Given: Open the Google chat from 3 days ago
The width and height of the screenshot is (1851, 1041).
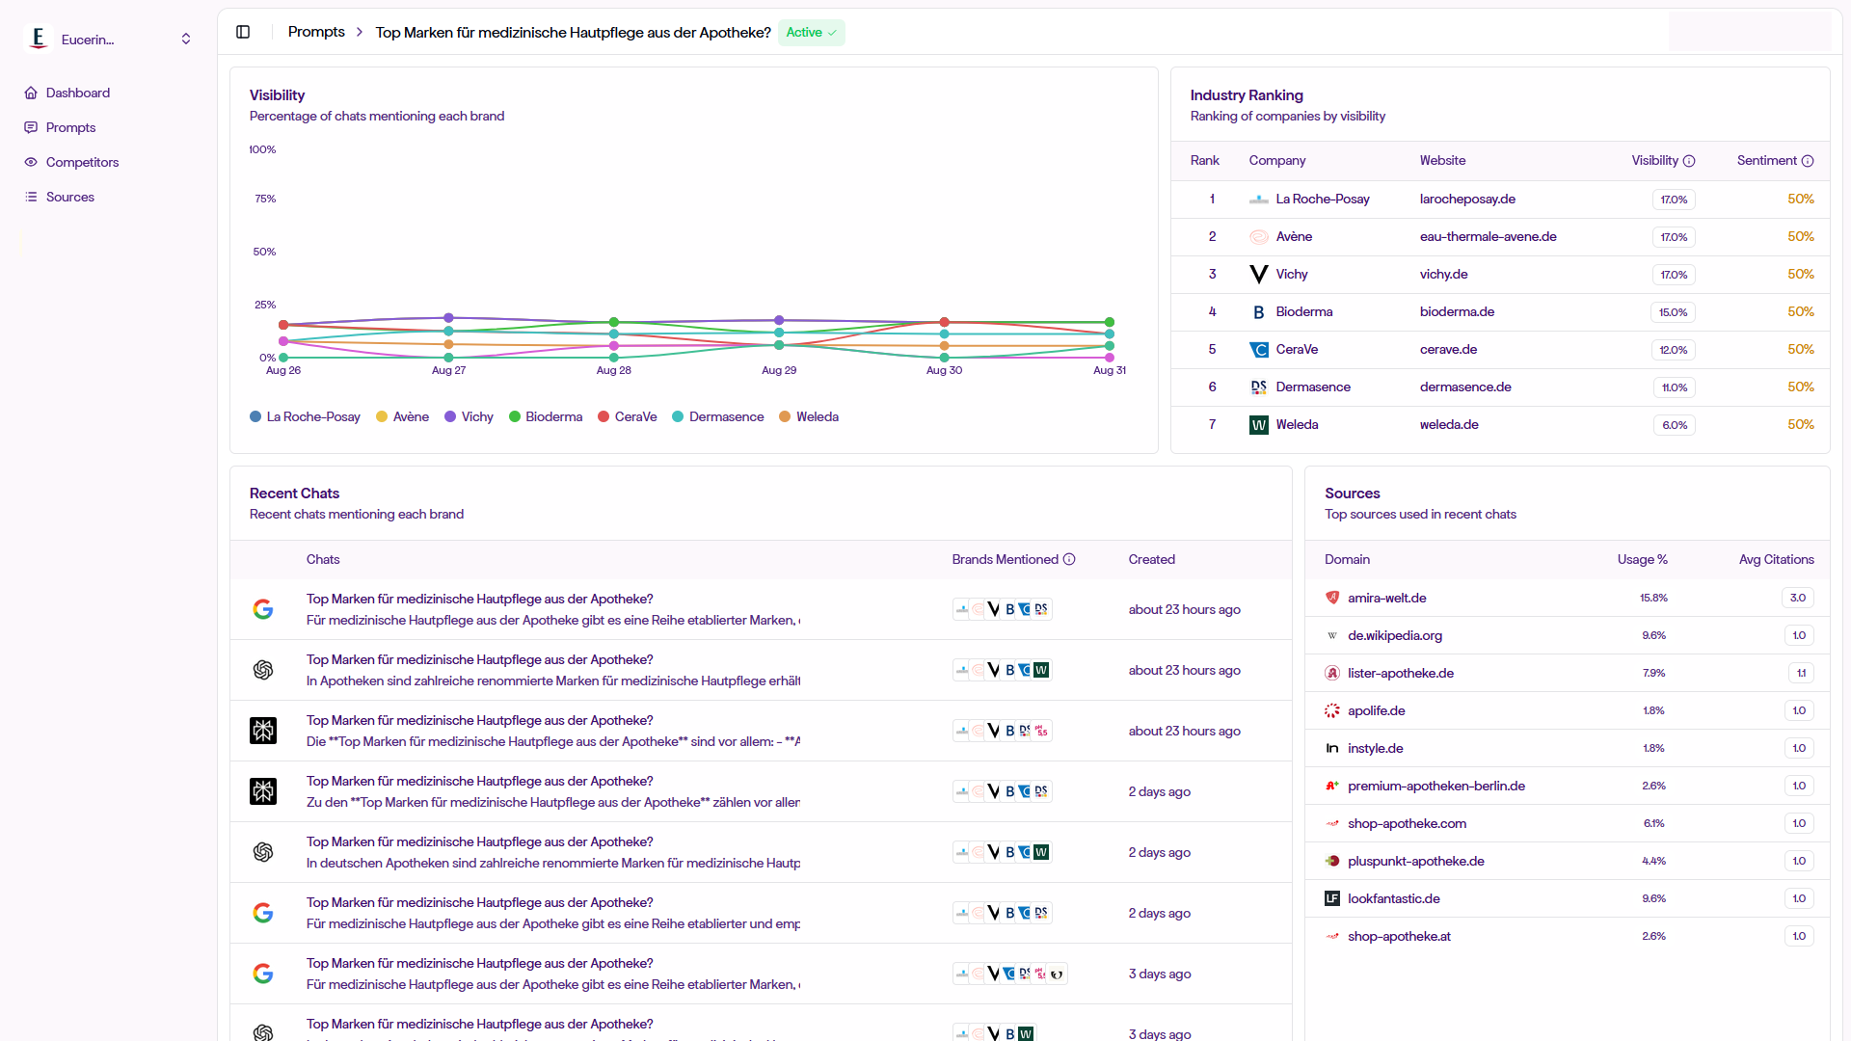Looking at the screenshot, I should click(x=761, y=974).
